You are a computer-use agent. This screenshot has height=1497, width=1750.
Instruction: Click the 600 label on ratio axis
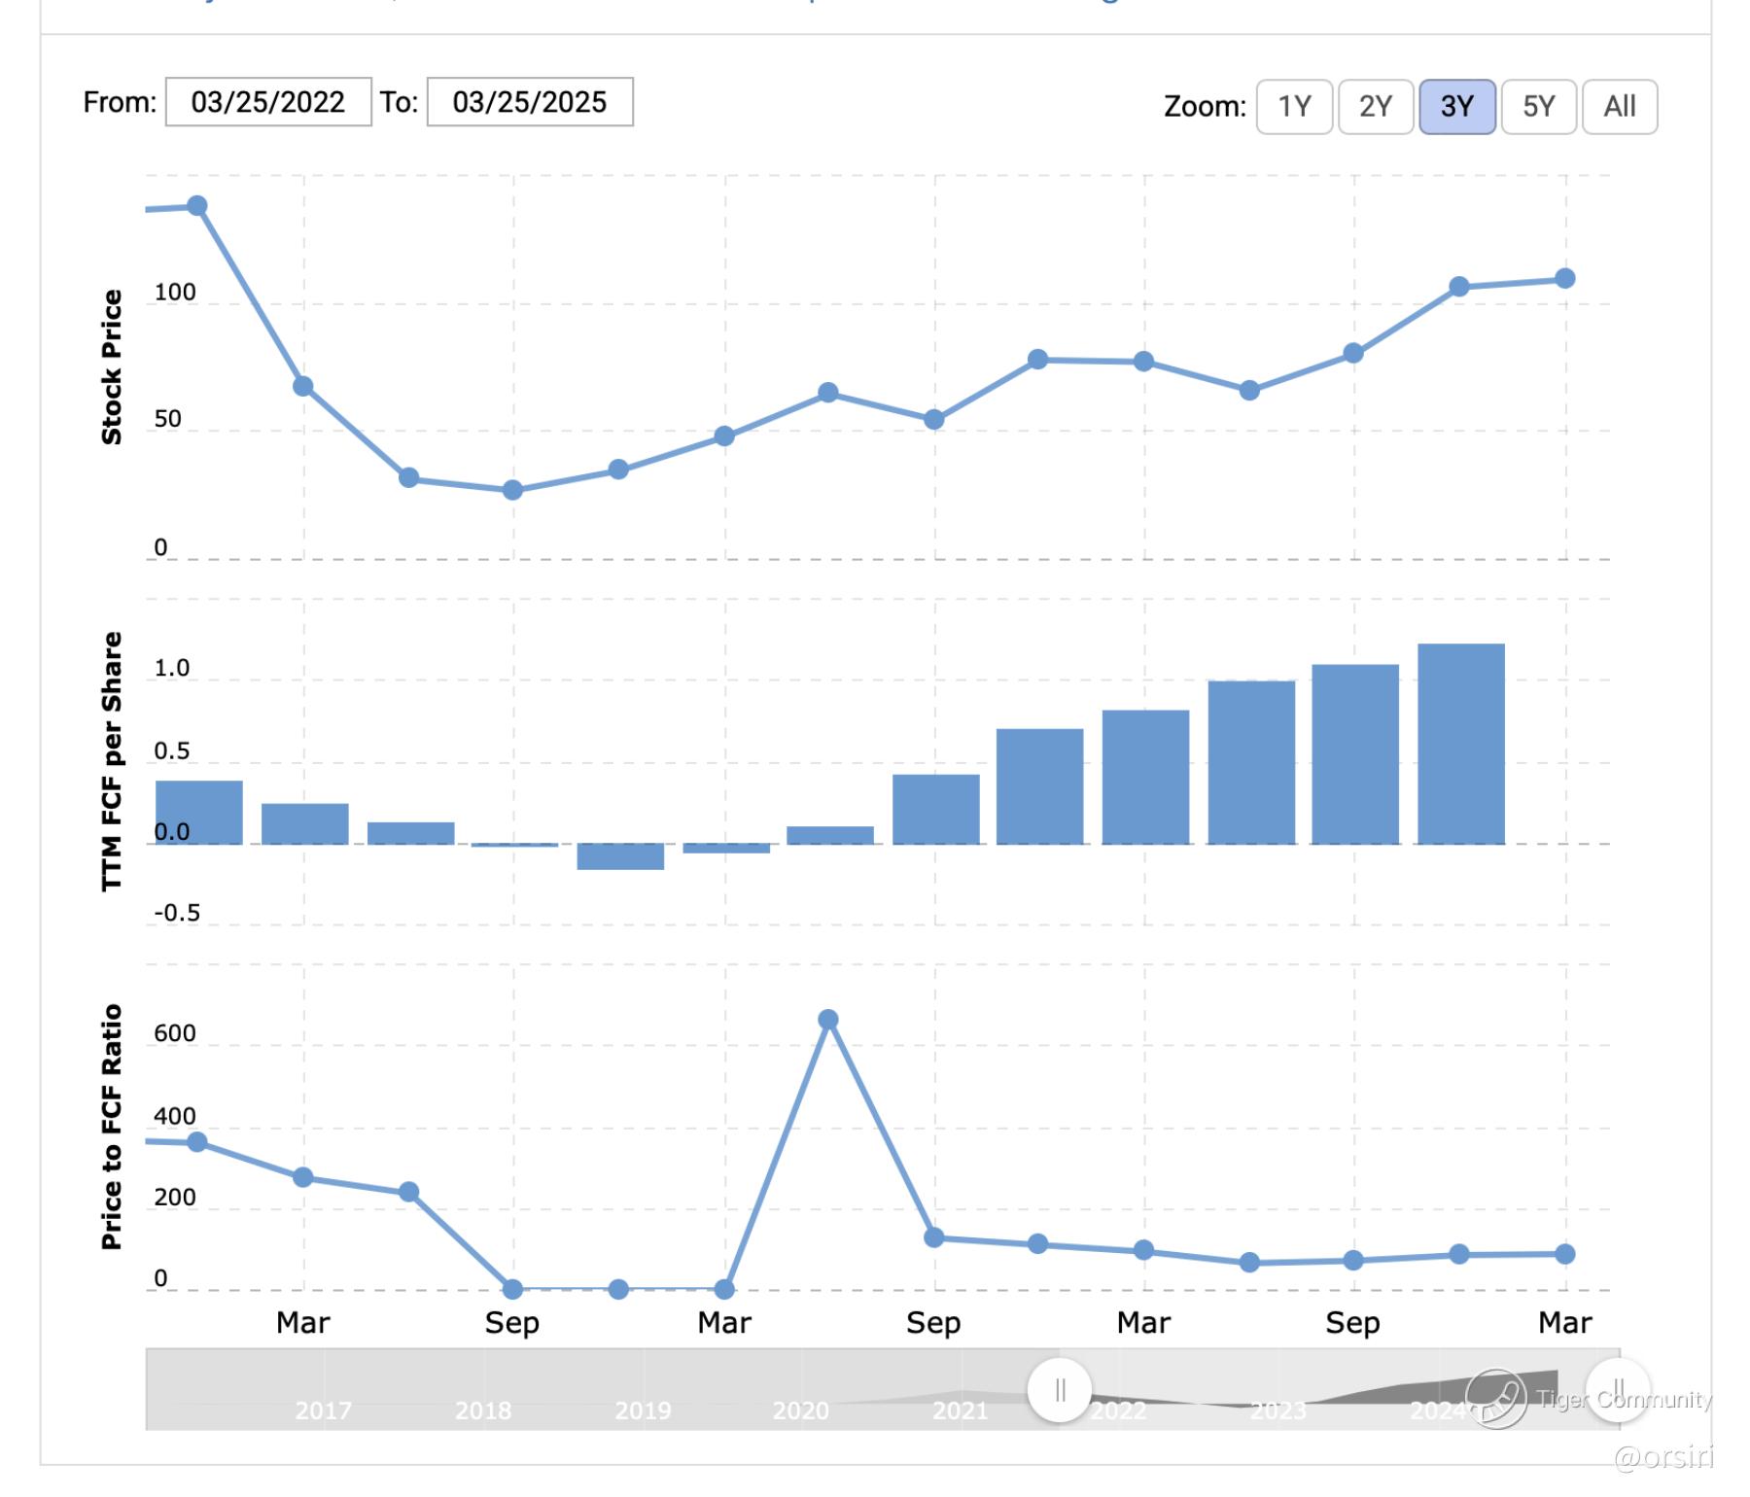coord(175,1033)
